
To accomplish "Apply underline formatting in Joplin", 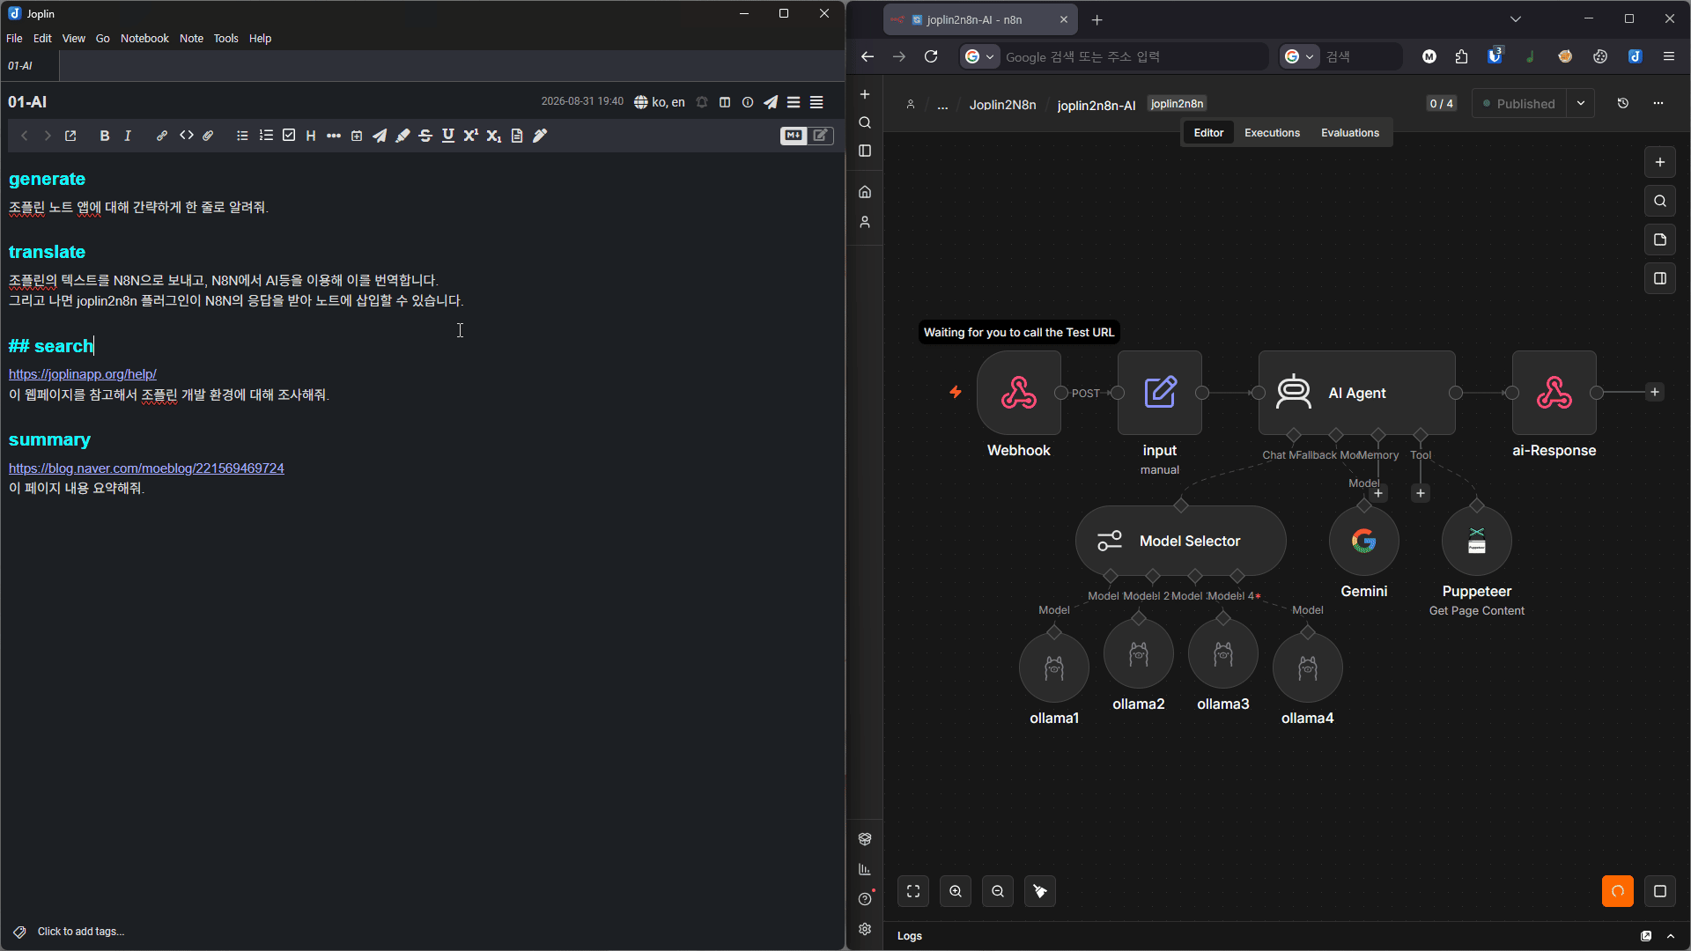I will click(448, 136).
